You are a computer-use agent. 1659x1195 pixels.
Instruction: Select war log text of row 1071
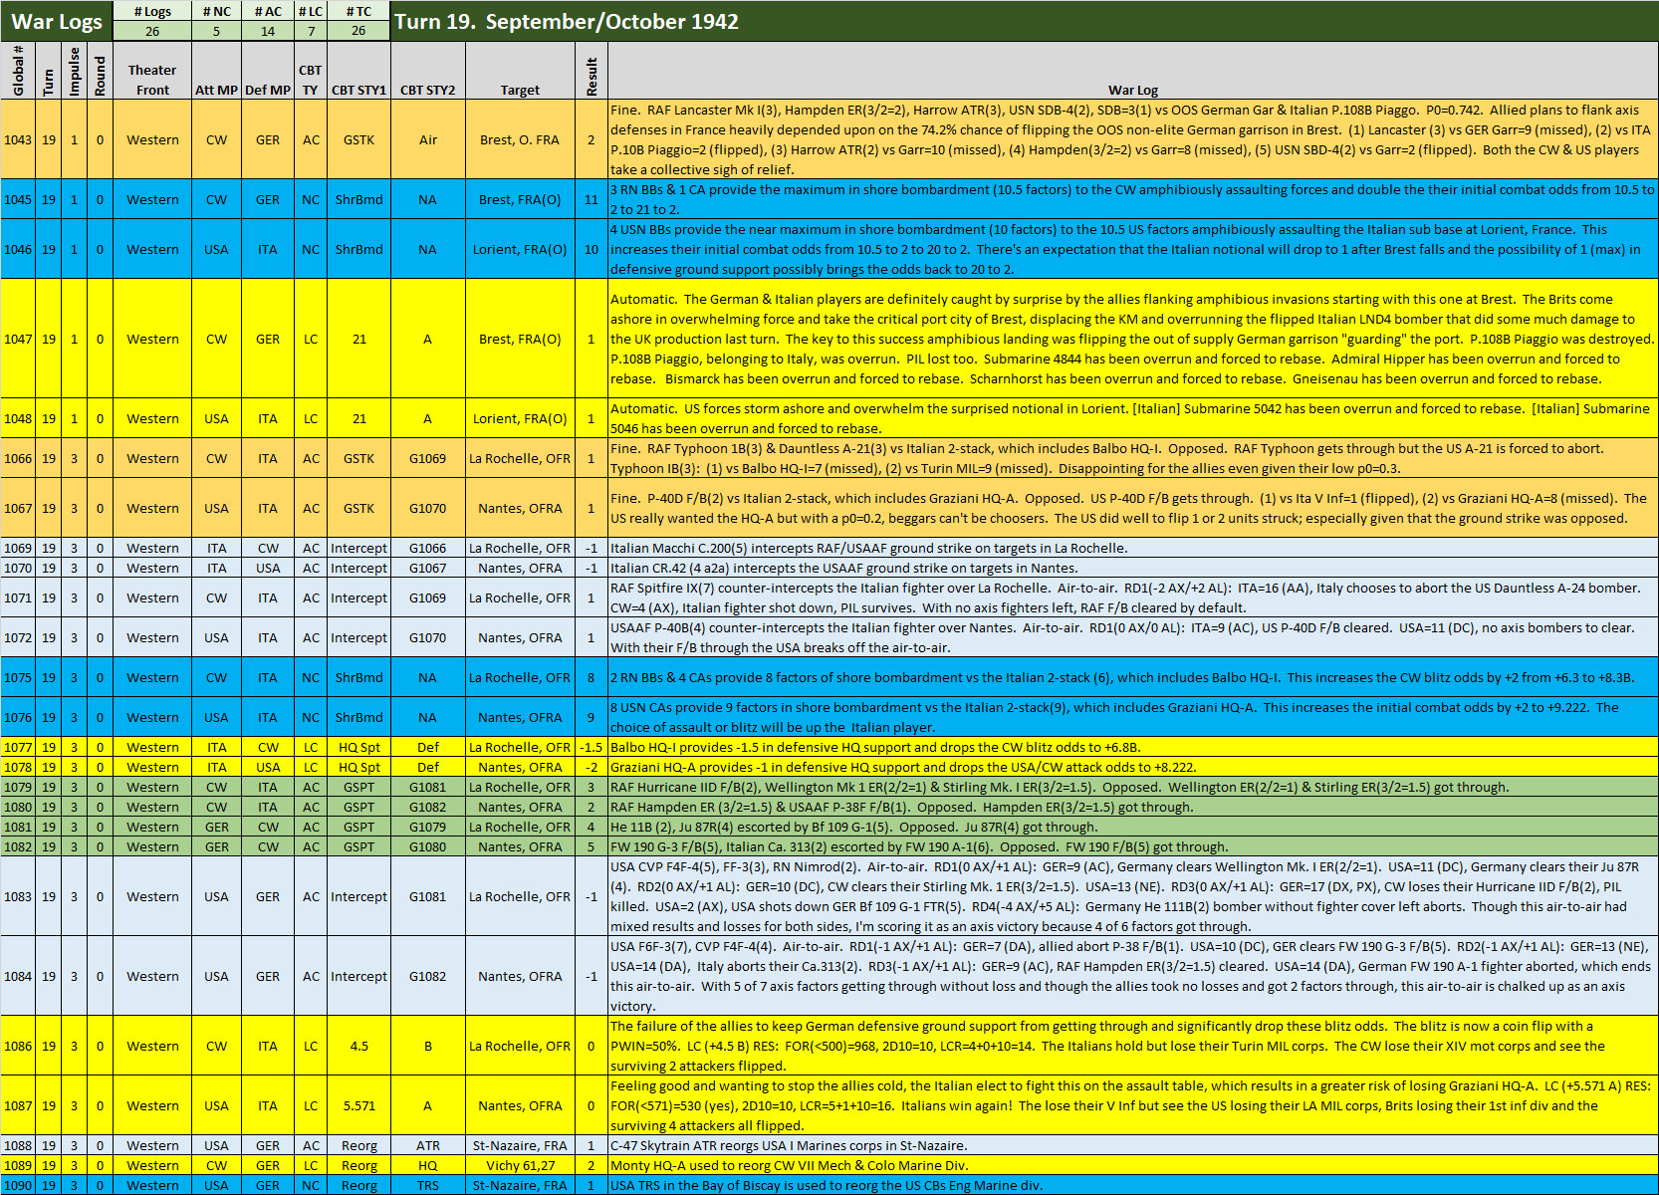(1133, 597)
